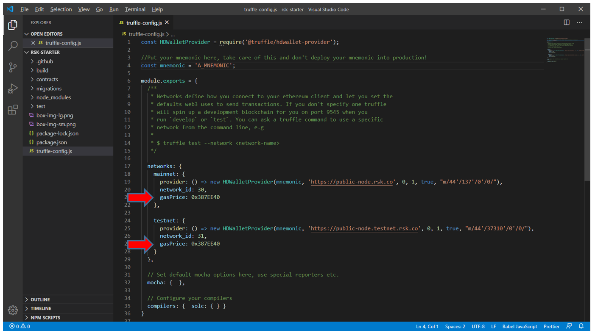Screen dimensions: 595x333
Task: Close truffle-config.js in Open Editors list
Action: 34,43
